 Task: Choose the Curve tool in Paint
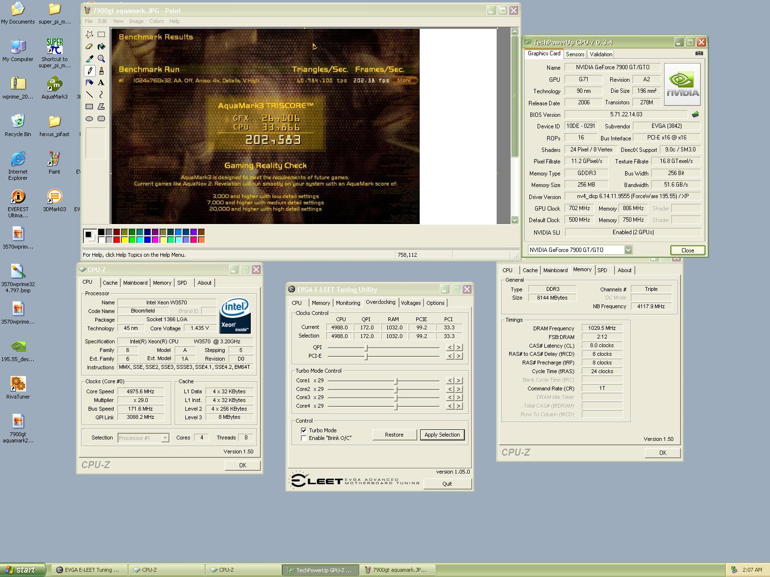(x=102, y=95)
